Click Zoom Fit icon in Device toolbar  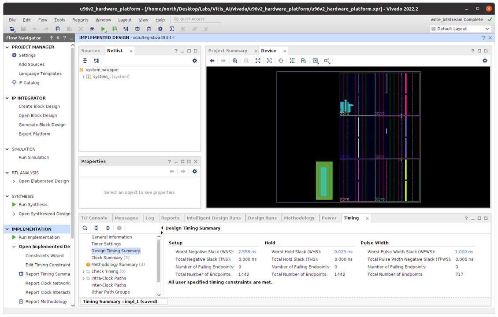click(258, 61)
